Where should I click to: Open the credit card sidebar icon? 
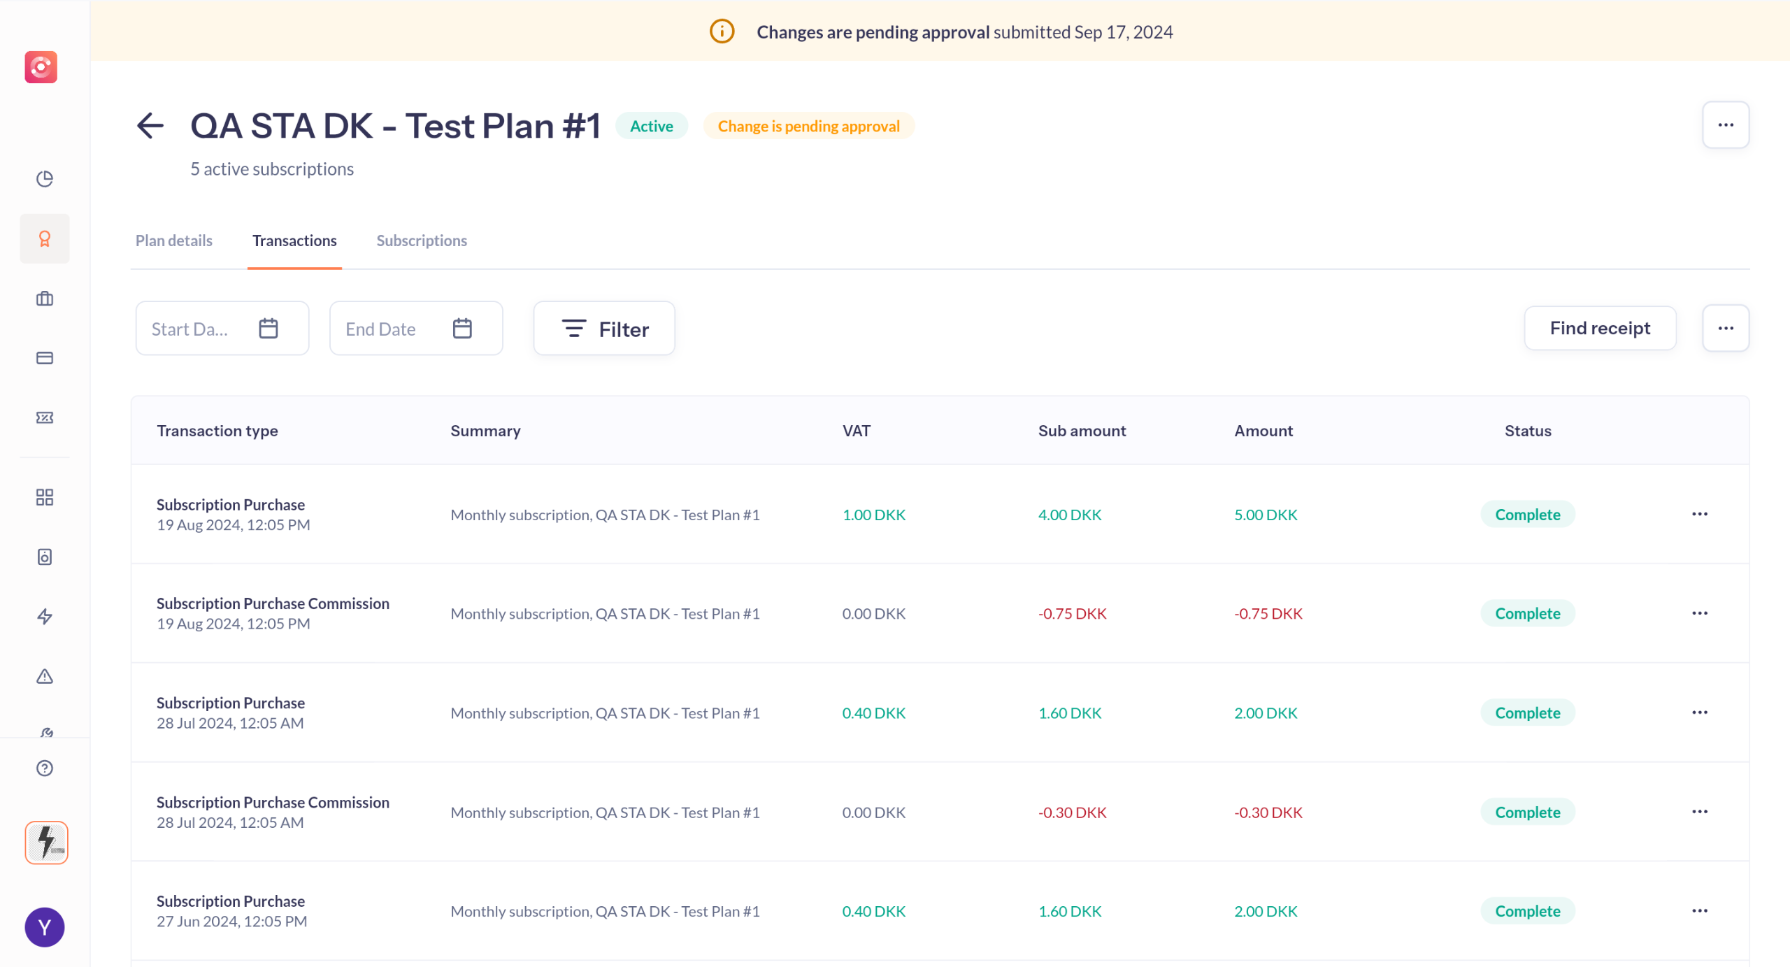pyautogui.click(x=45, y=358)
